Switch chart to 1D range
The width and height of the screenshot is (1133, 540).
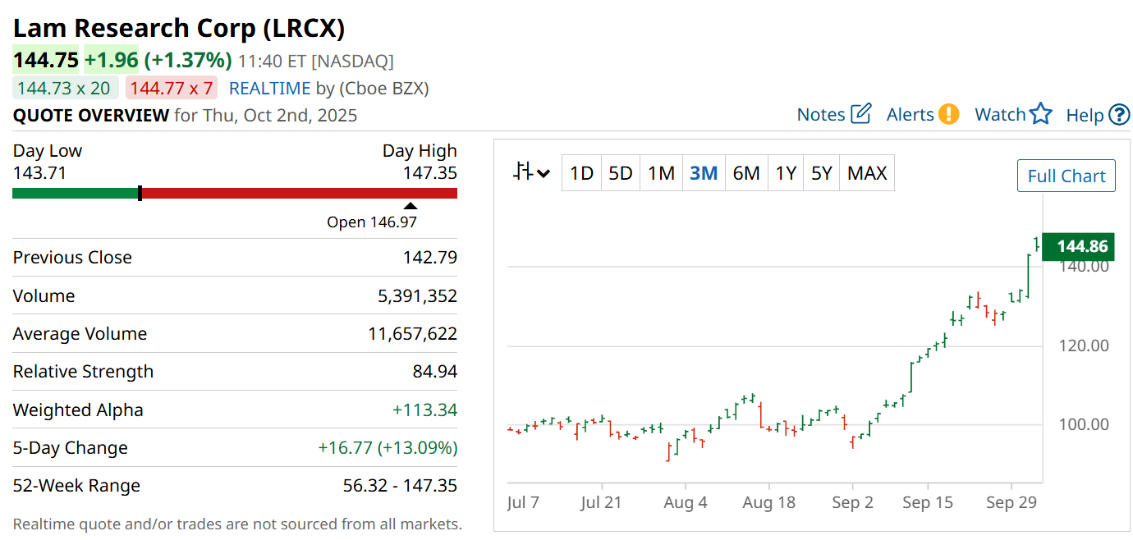581,173
